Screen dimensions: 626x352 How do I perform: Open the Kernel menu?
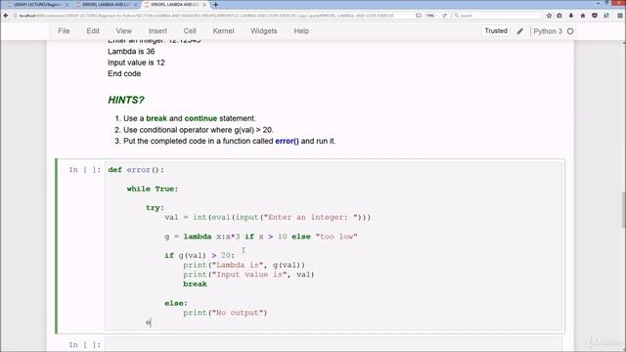click(223, 31)
